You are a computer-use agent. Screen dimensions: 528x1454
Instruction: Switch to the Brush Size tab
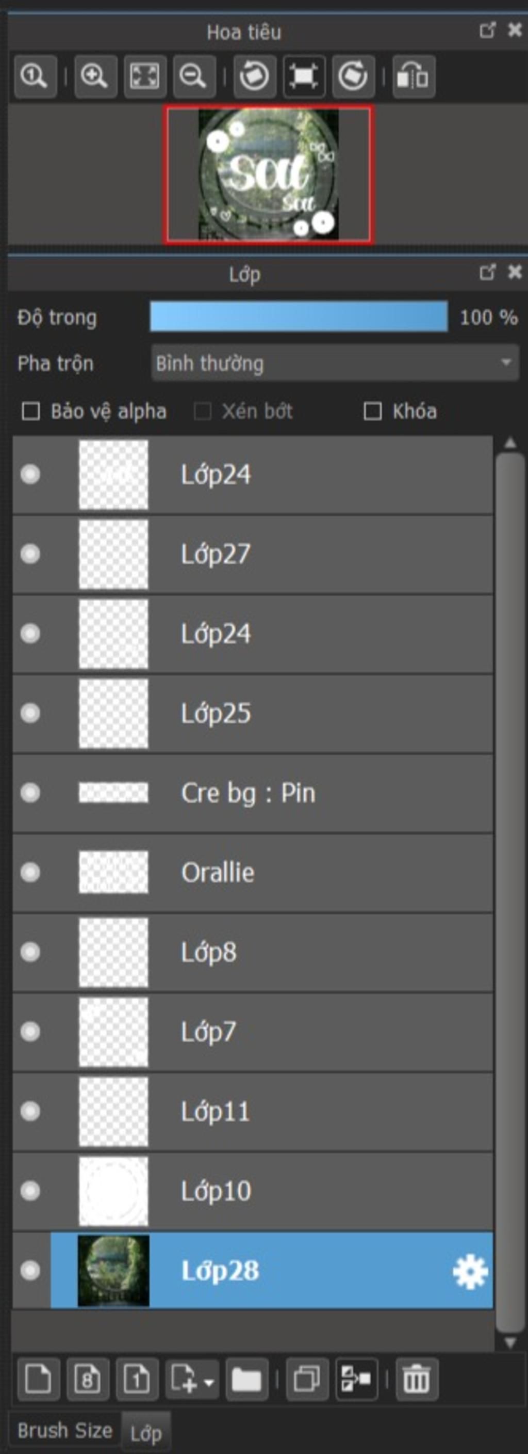point(65,1430)
